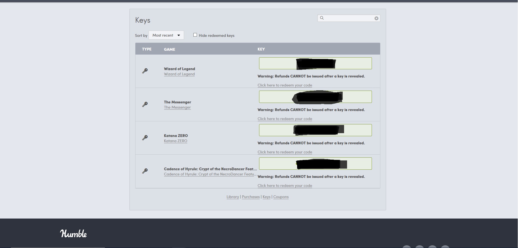
Task: Click the Keys page heading
Action: pos(143,20)
